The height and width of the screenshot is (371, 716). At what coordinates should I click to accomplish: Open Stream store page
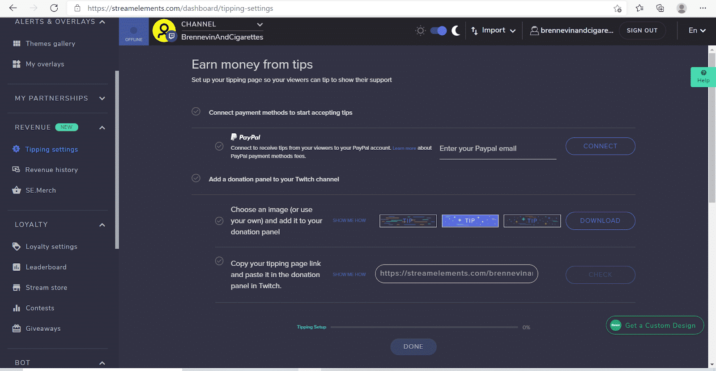pos(47,288)
